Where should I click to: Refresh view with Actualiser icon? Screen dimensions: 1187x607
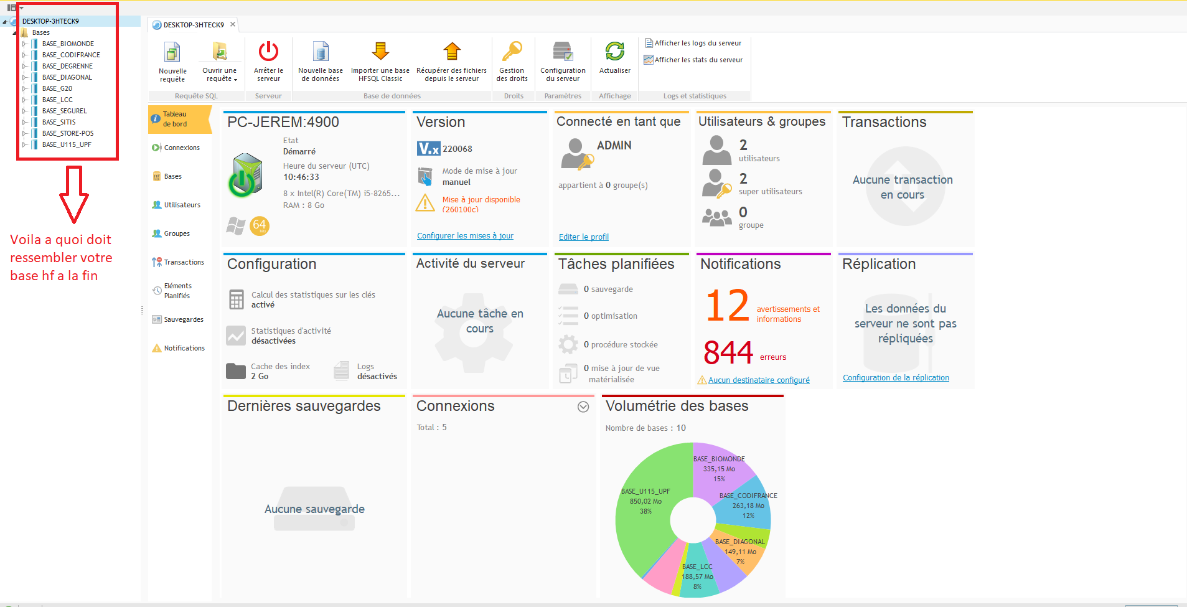[615, 52]
